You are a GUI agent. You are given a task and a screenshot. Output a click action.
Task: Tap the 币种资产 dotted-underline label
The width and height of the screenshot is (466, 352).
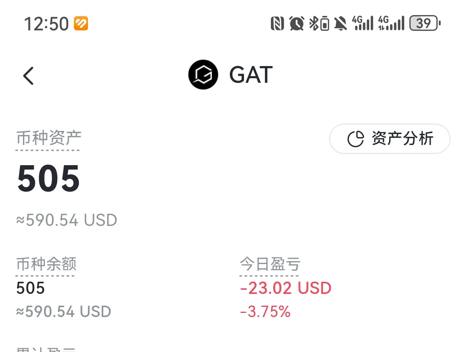pyautogui.click(x=49, y=139)
